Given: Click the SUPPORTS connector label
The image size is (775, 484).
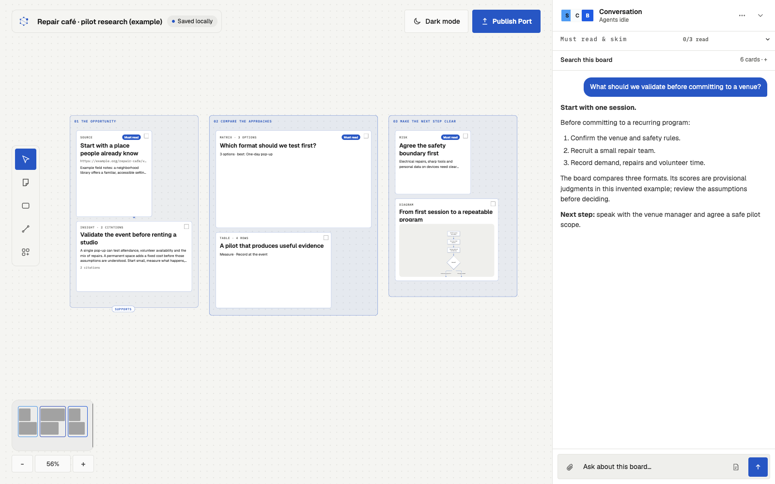Looking at the screenshot, I should 124,309.
